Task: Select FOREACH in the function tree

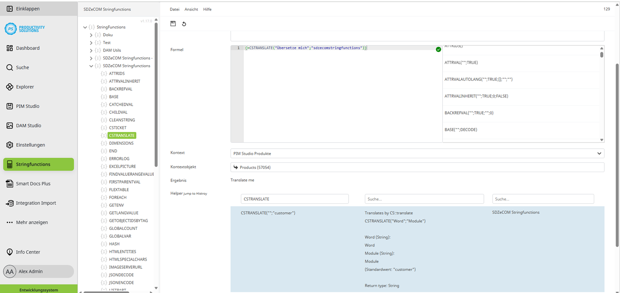Action: (118, 198)
